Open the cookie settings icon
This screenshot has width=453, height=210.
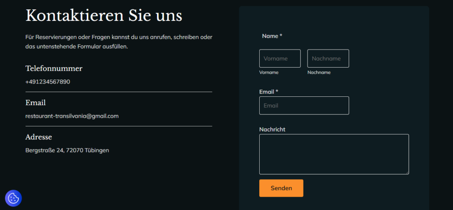click(x=13, y=198)
